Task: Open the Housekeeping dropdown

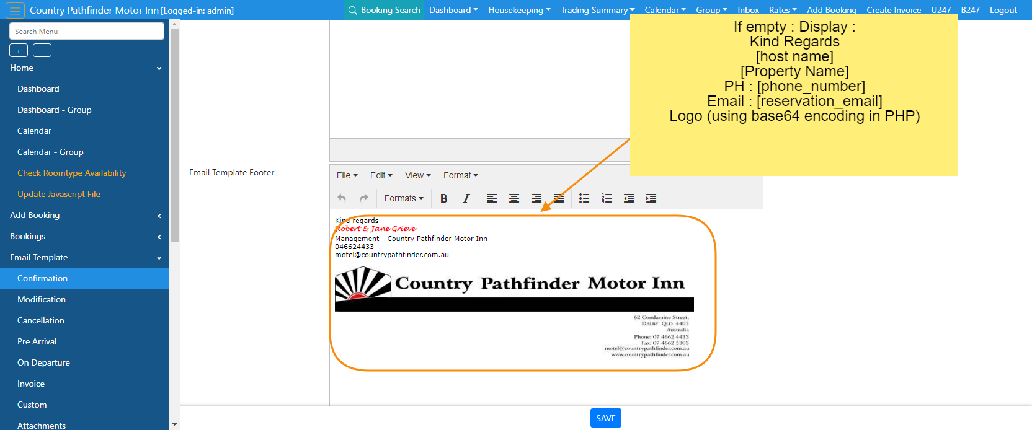Action: [519, 10]
